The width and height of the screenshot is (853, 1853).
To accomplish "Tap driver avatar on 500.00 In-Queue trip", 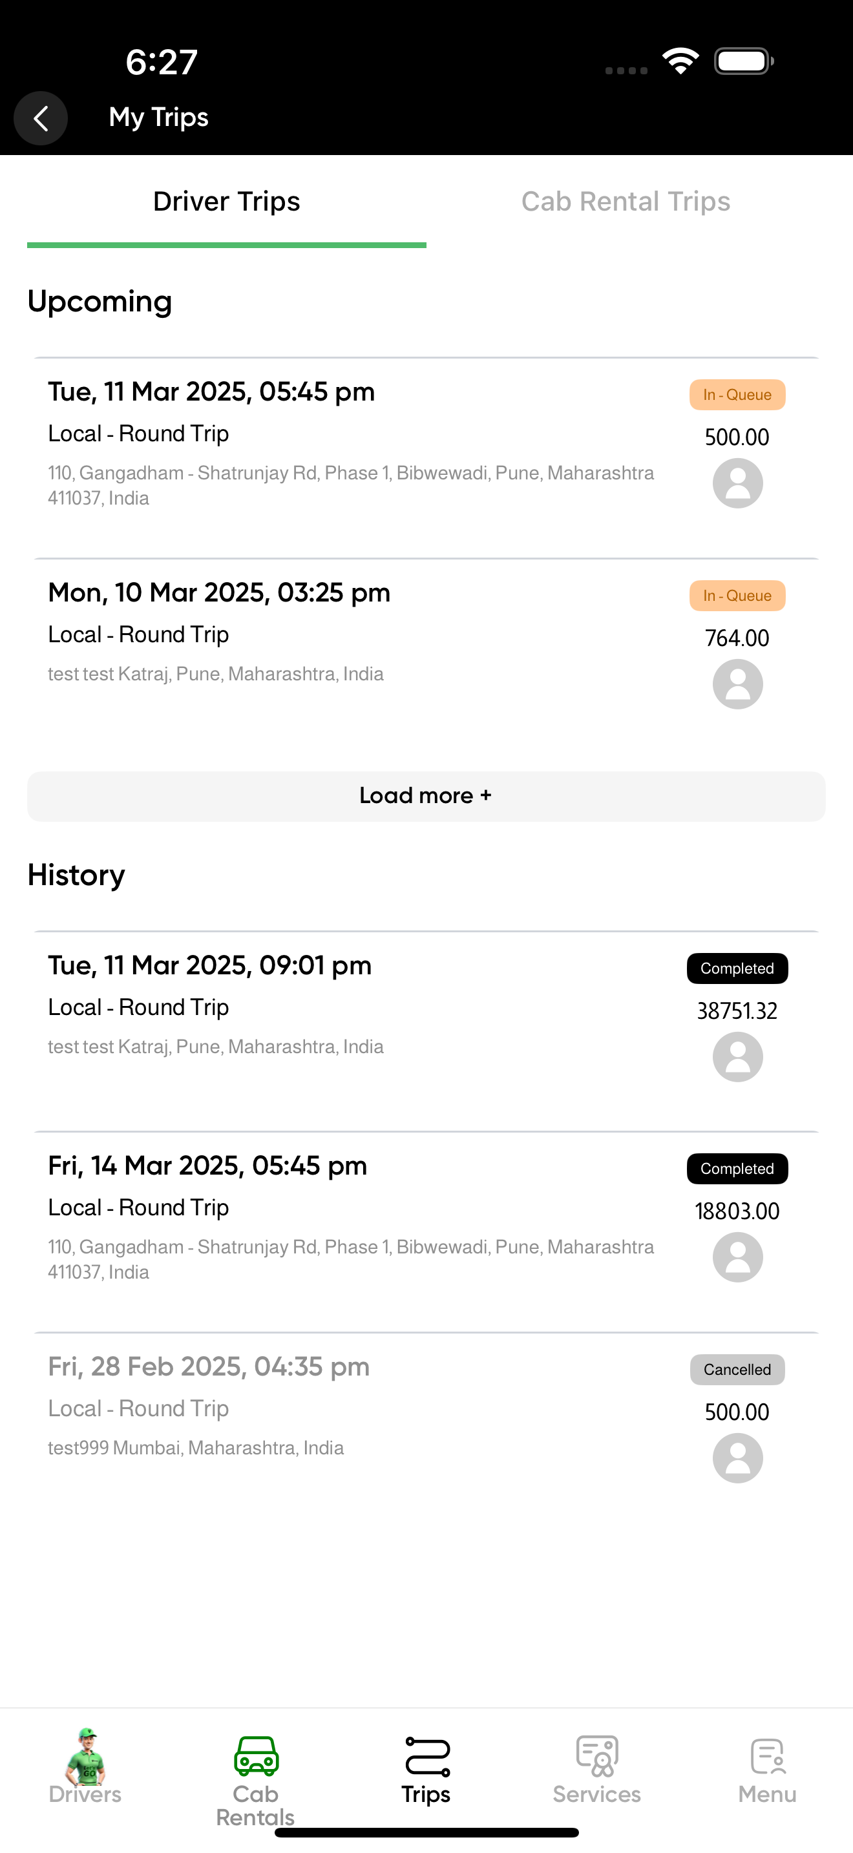I will (x=737, y=483).
